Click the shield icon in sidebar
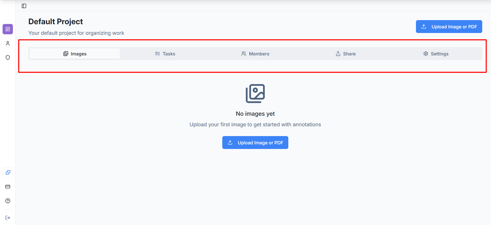Image resolution: width=491 pixels, height=225 pixels. click(8, 57)
